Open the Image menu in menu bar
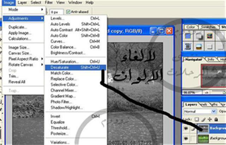Screen dimensions: 226x145 click(8, 2)
